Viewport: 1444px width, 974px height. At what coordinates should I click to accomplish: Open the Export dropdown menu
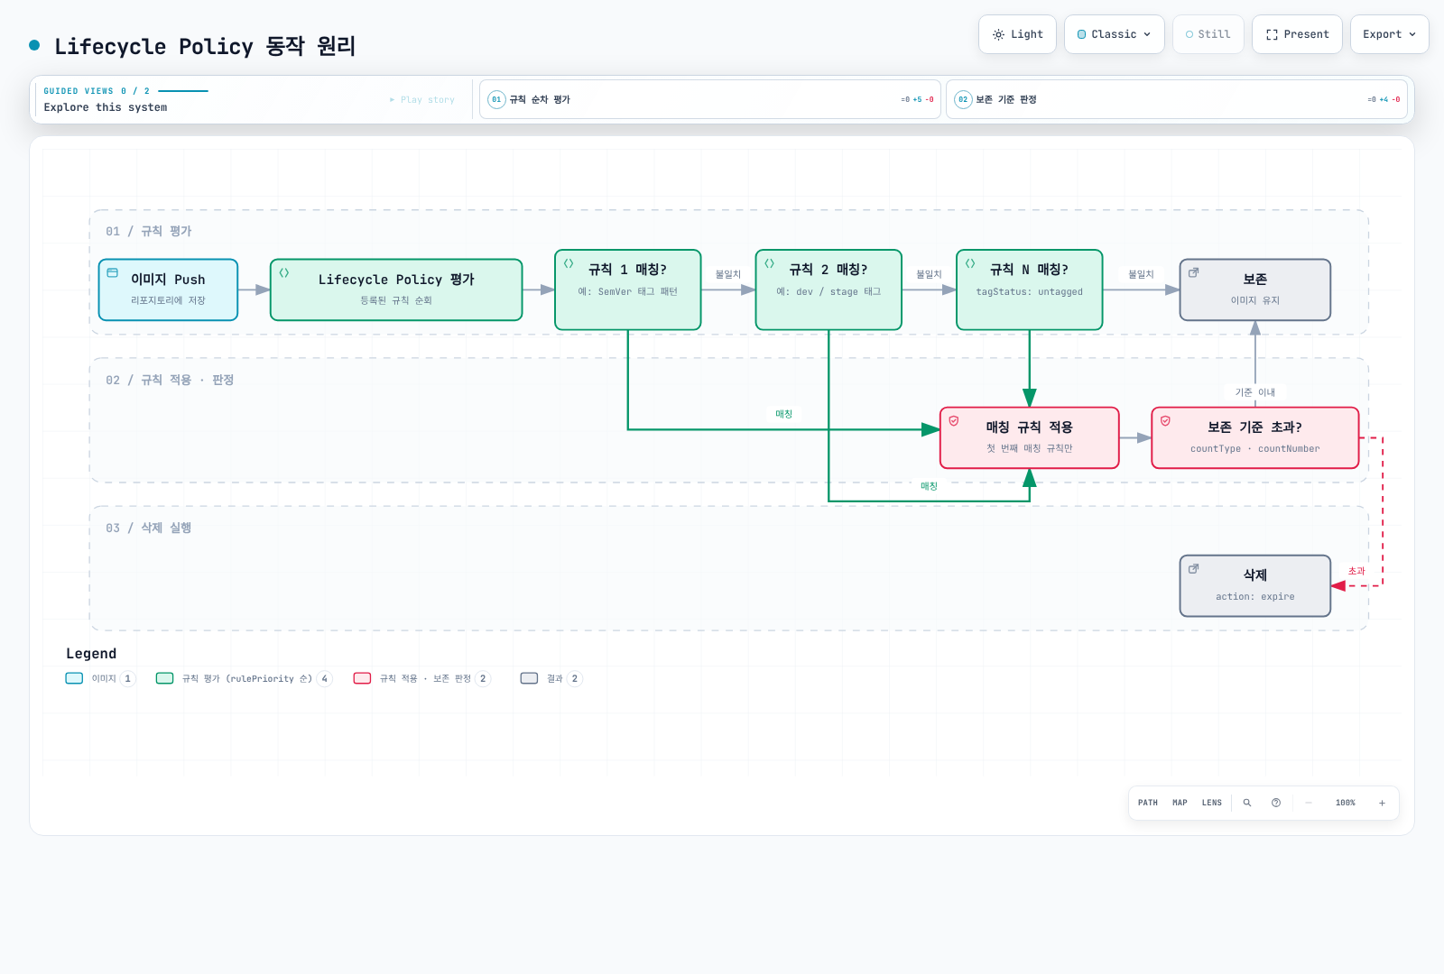pyautogui.click(x=1389, y=34)
